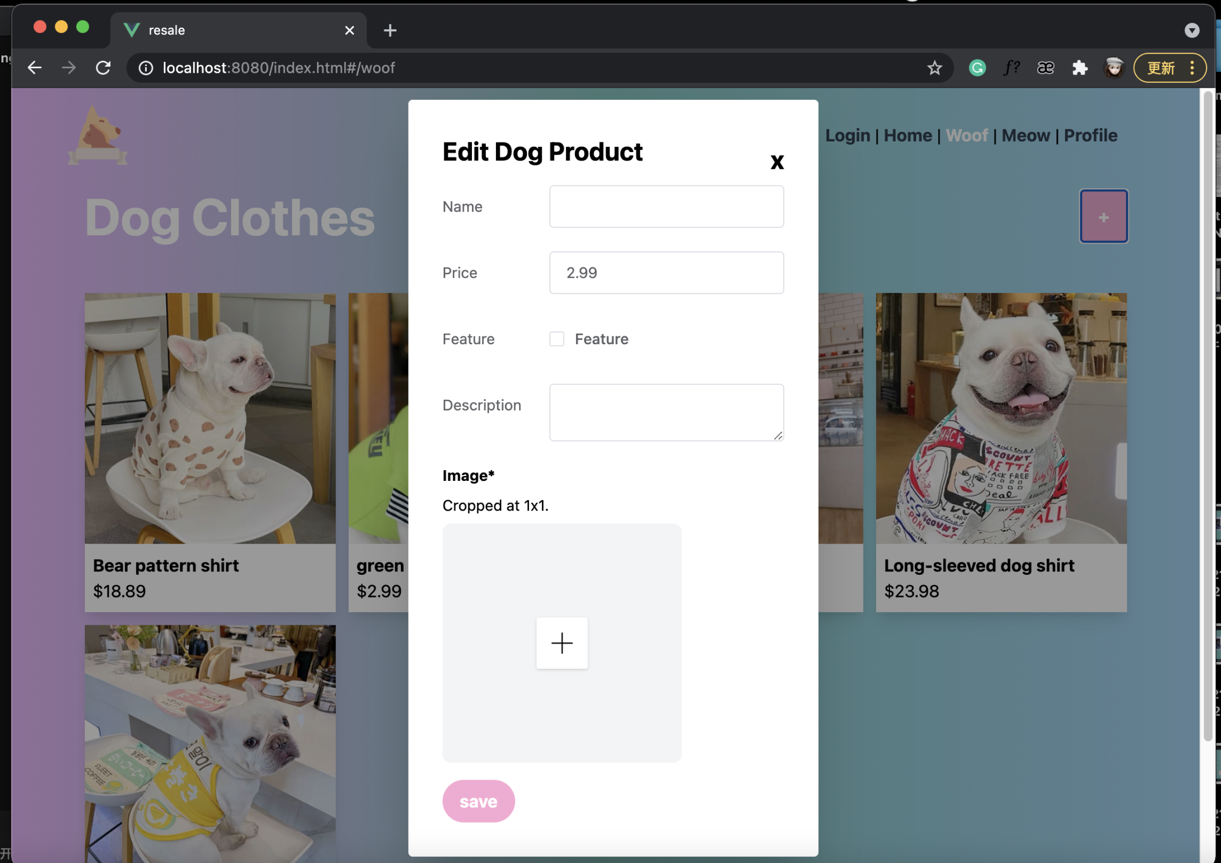This screenshot has width=1221, height=863.
Task: Click the dog logo in header
Action: [98, 135]
